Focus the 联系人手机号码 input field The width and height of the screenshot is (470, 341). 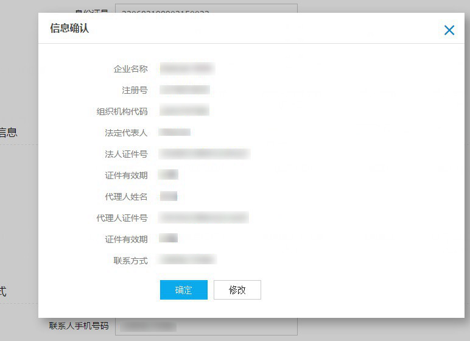[x=206, y=327]
